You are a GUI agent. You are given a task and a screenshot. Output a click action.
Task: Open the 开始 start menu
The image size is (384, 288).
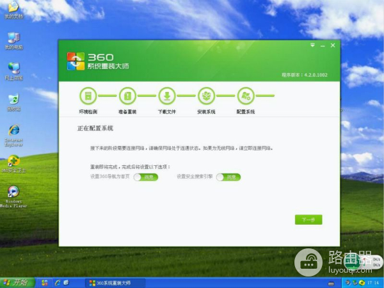(x=17, y=283)
